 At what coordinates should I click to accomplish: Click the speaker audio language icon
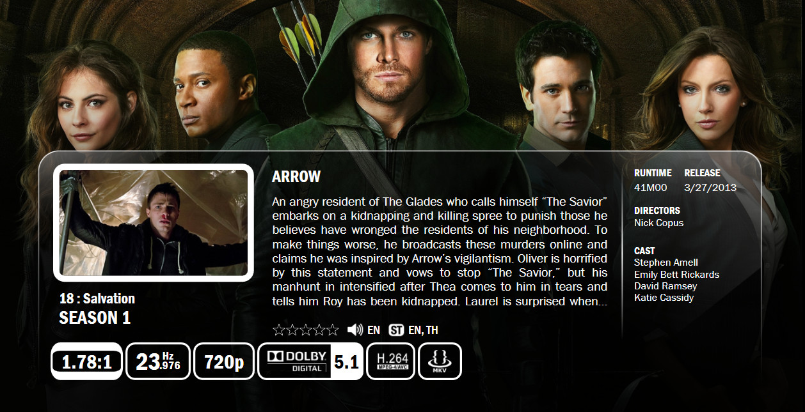coord(355,330)
